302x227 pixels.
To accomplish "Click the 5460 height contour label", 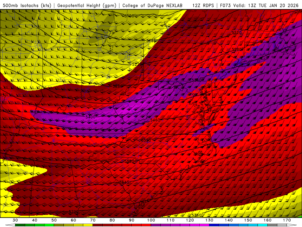I will [155, 120].
